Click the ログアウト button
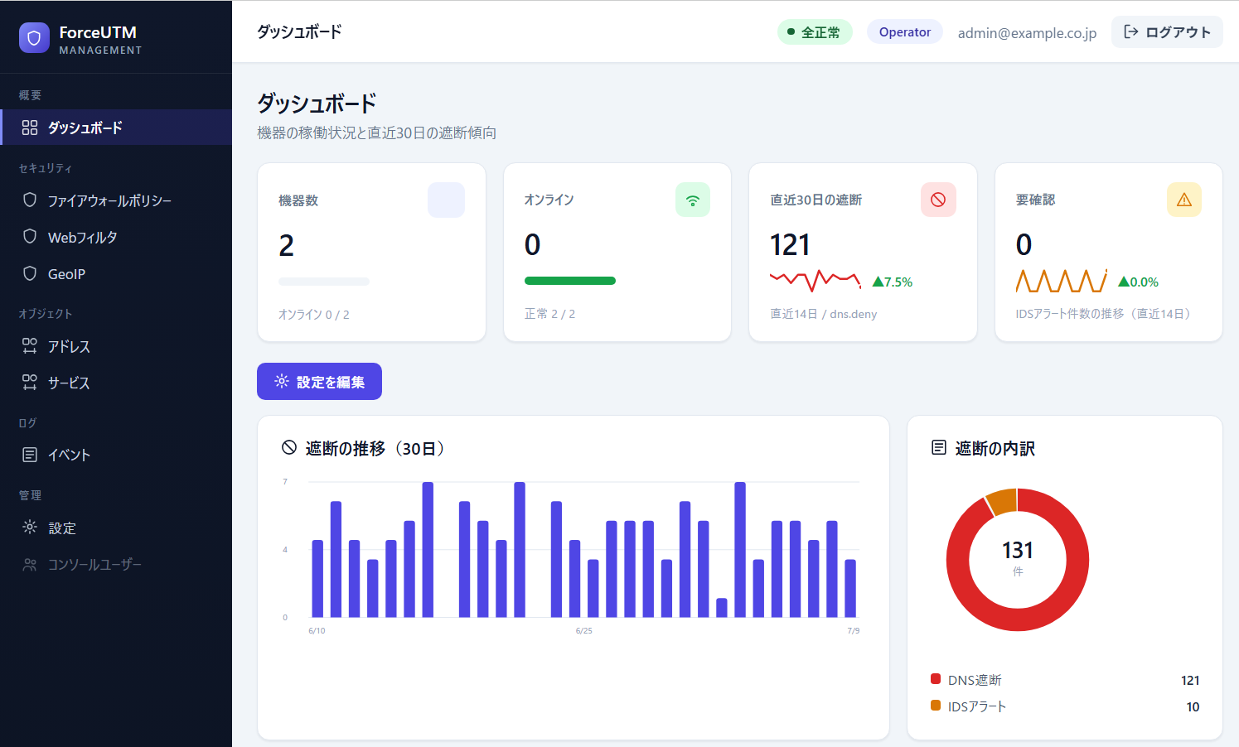Image resolution: width=1239 pixels, height=747 pixels. coord(1167,32)
